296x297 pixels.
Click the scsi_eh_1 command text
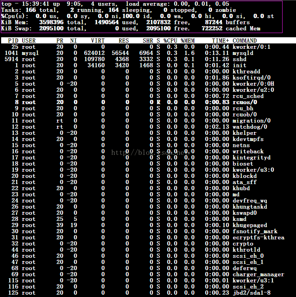(x=248, y=262)
